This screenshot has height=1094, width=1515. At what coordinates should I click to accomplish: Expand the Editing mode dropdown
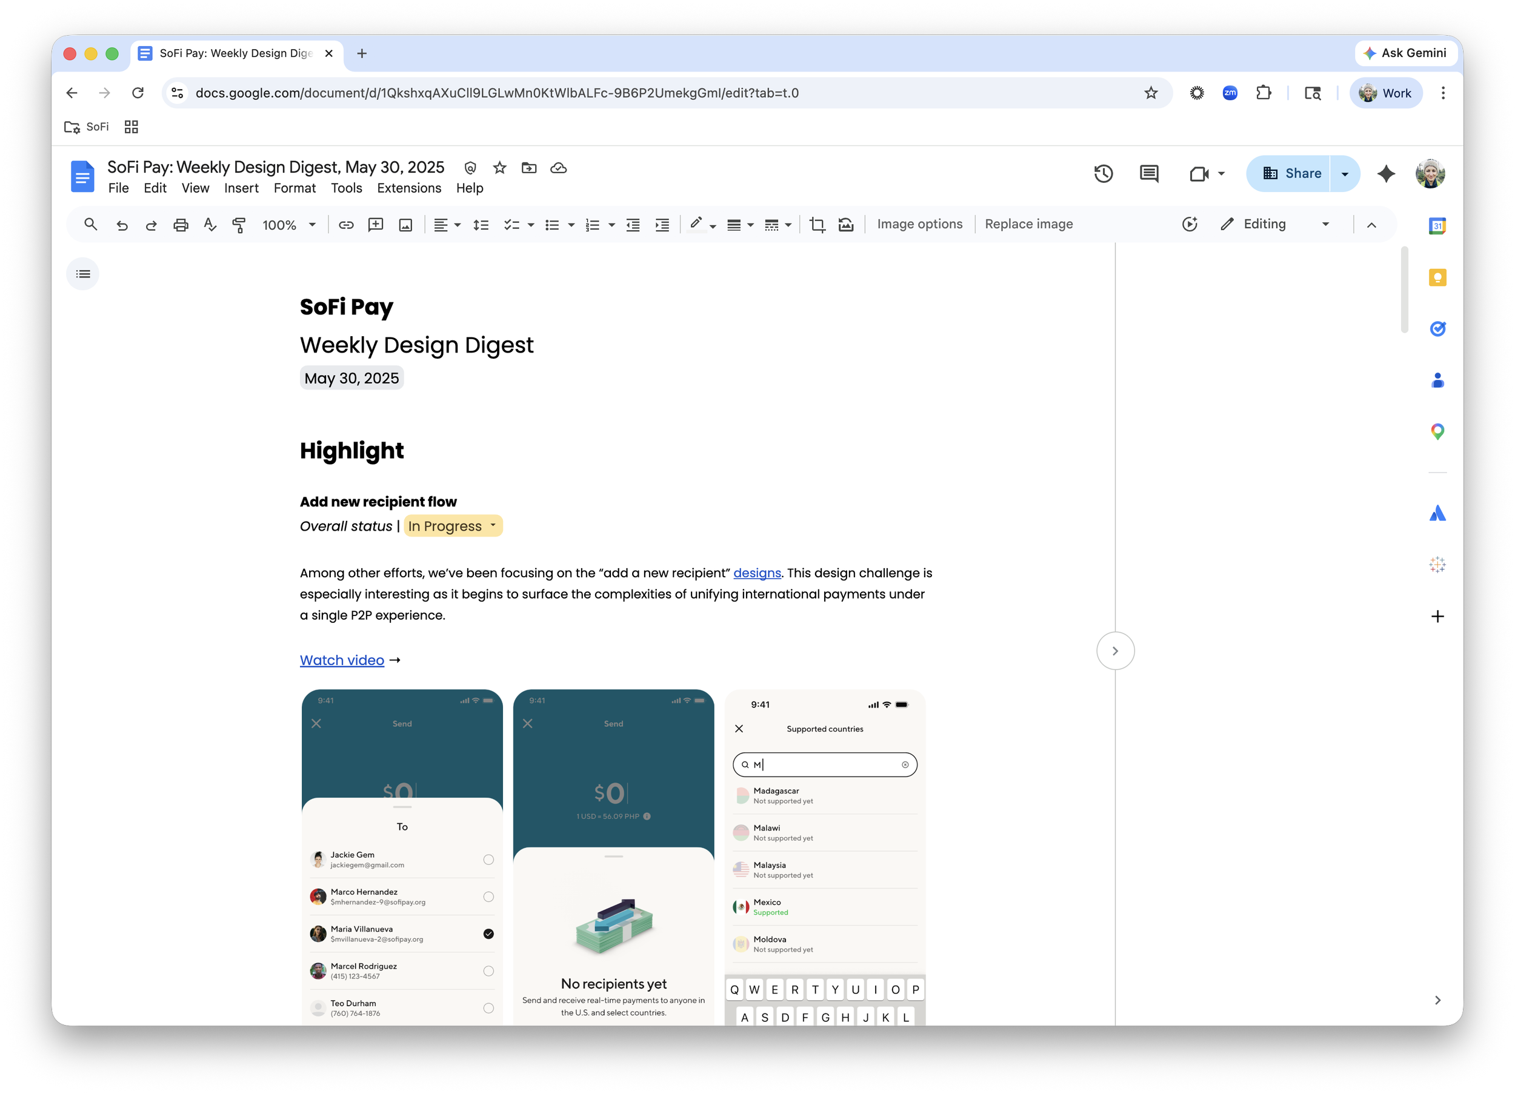1325,224
